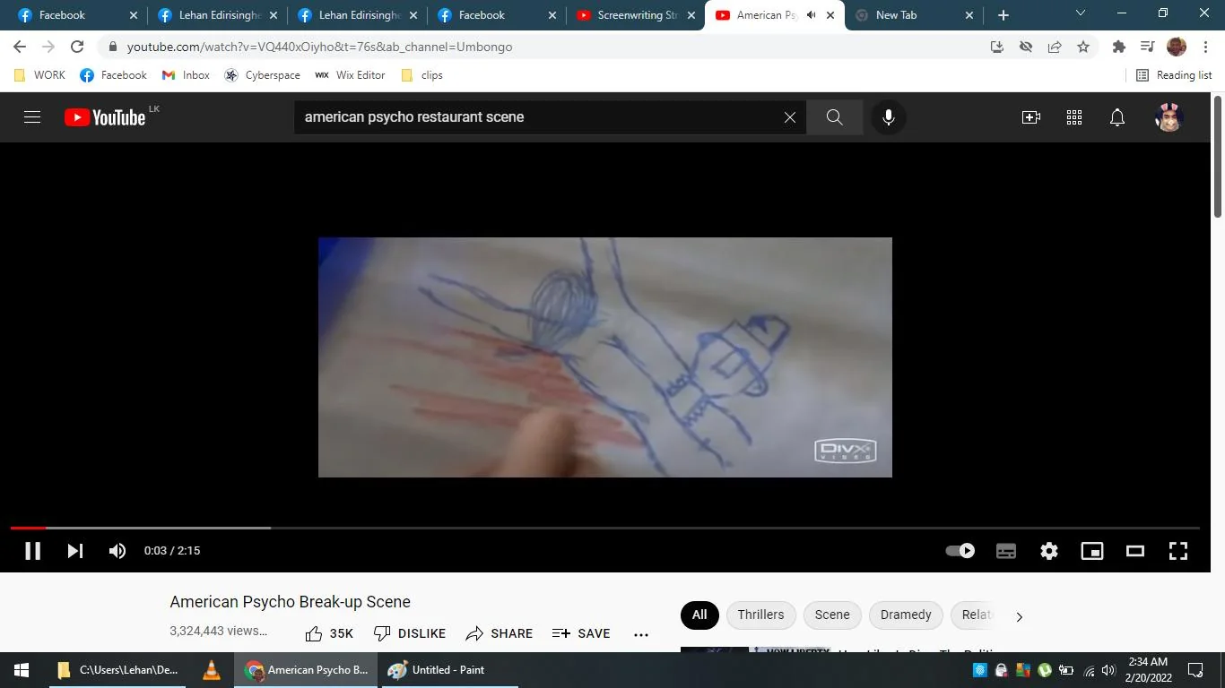Open the Chrome profile avatar
The height and width of the screenshot is (688, 1225).
click(x=1177, y=47)
